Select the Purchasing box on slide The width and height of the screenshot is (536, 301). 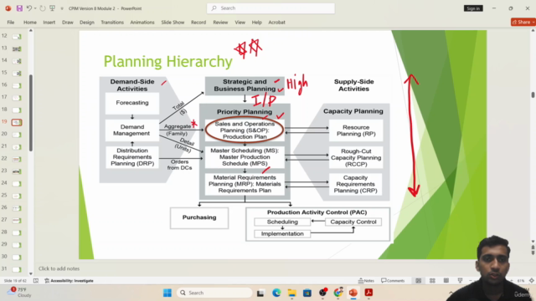tap(199, 217)
